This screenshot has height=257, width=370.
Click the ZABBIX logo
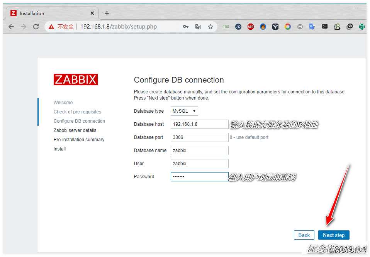point(76,79)
